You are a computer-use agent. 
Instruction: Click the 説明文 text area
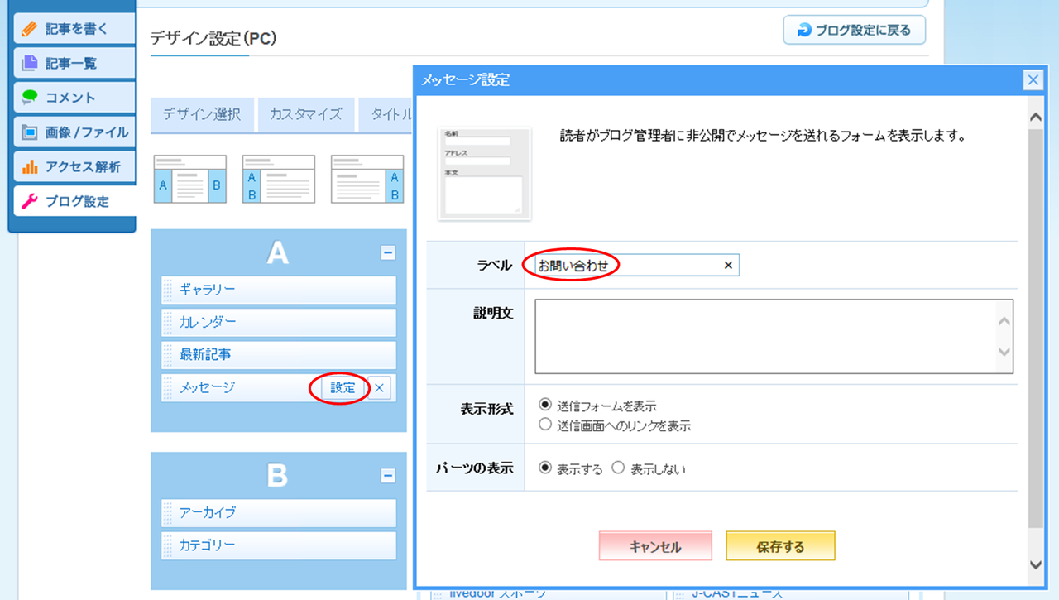click(774, 337)
